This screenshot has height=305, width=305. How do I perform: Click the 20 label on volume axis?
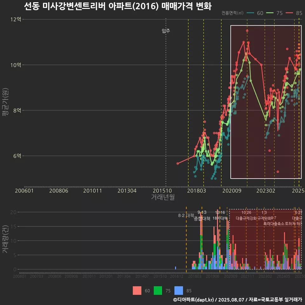pos(13,212)
